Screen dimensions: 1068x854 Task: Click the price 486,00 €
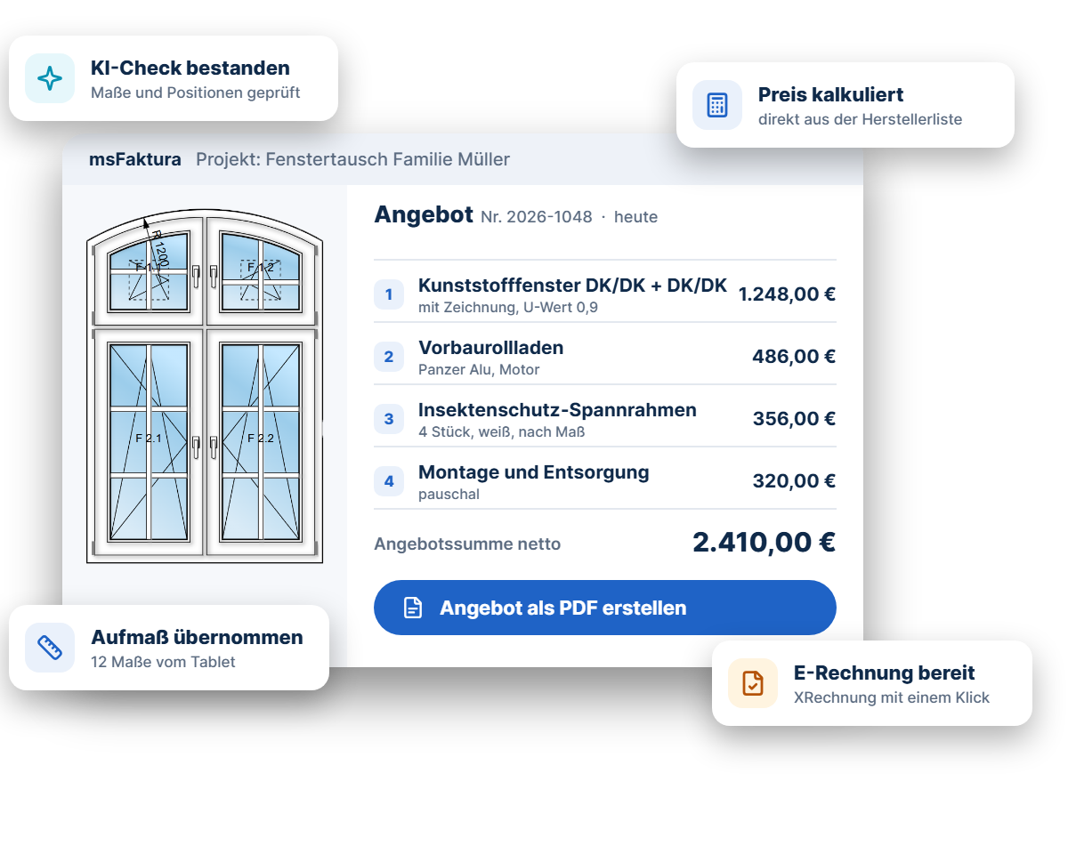tap(794, 357)
